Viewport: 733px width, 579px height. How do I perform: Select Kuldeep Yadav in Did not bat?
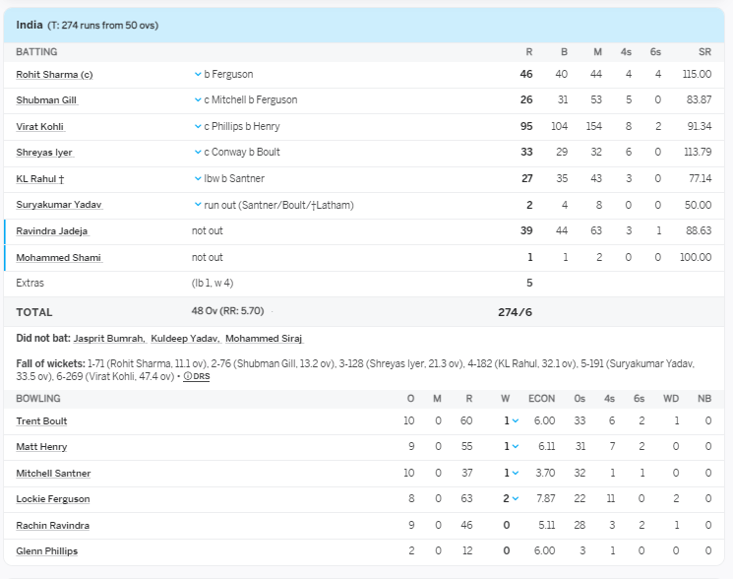point(183,338)
